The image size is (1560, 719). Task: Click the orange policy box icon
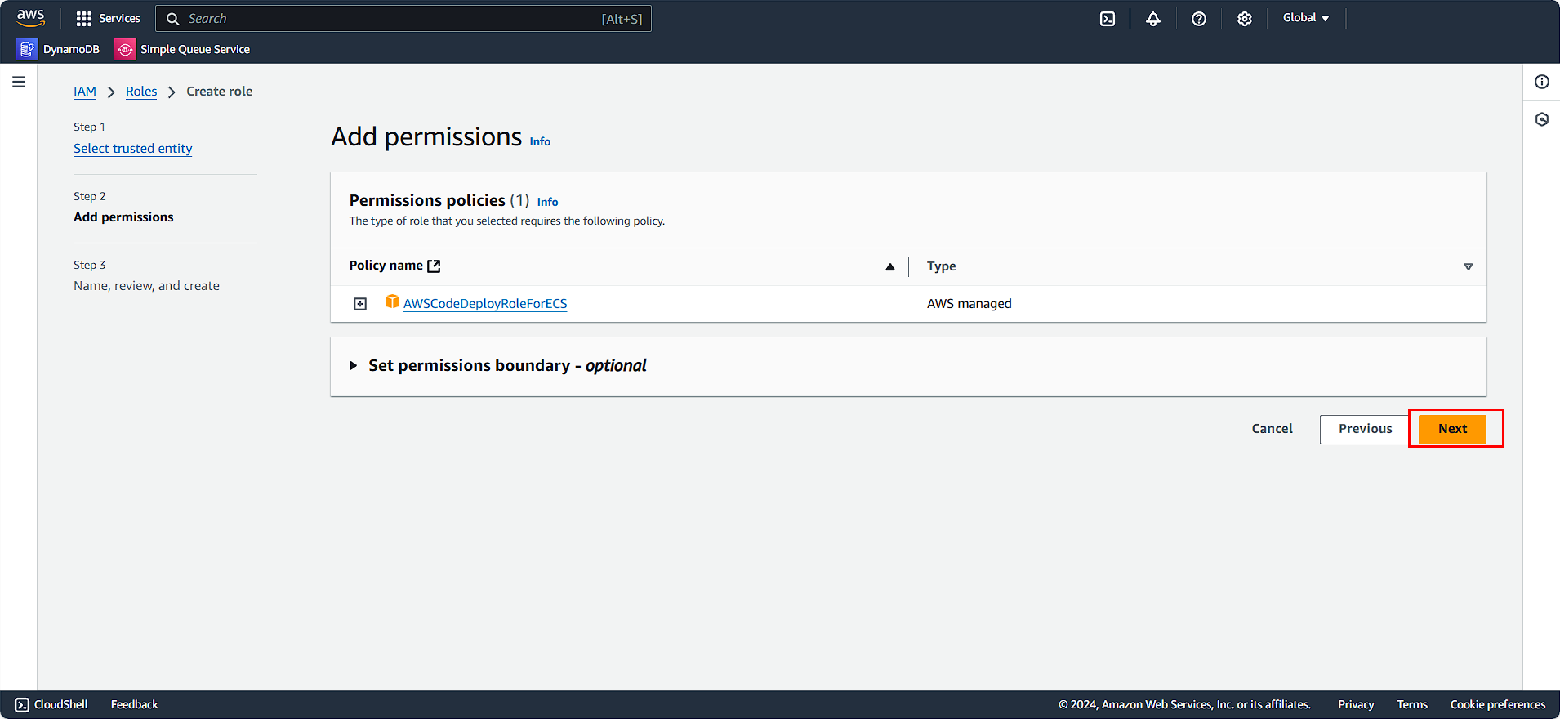point(392,301)
